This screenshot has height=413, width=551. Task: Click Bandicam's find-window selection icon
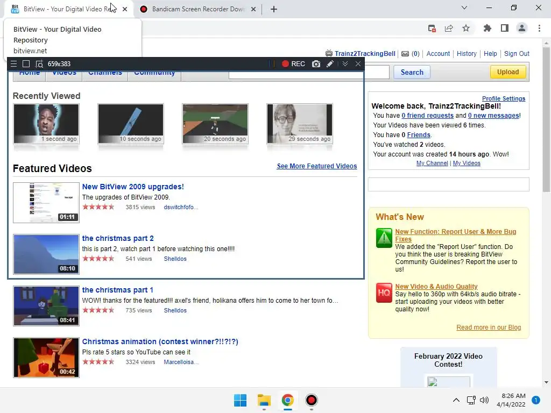tap(39, 64)
